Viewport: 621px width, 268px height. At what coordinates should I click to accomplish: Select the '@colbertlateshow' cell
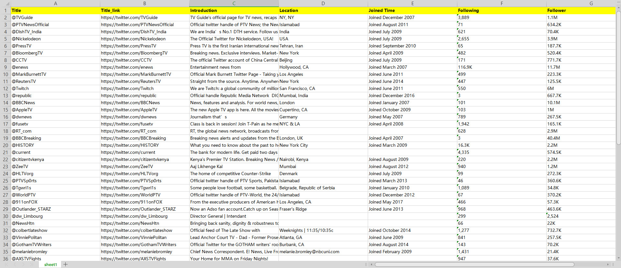point(55,230)
